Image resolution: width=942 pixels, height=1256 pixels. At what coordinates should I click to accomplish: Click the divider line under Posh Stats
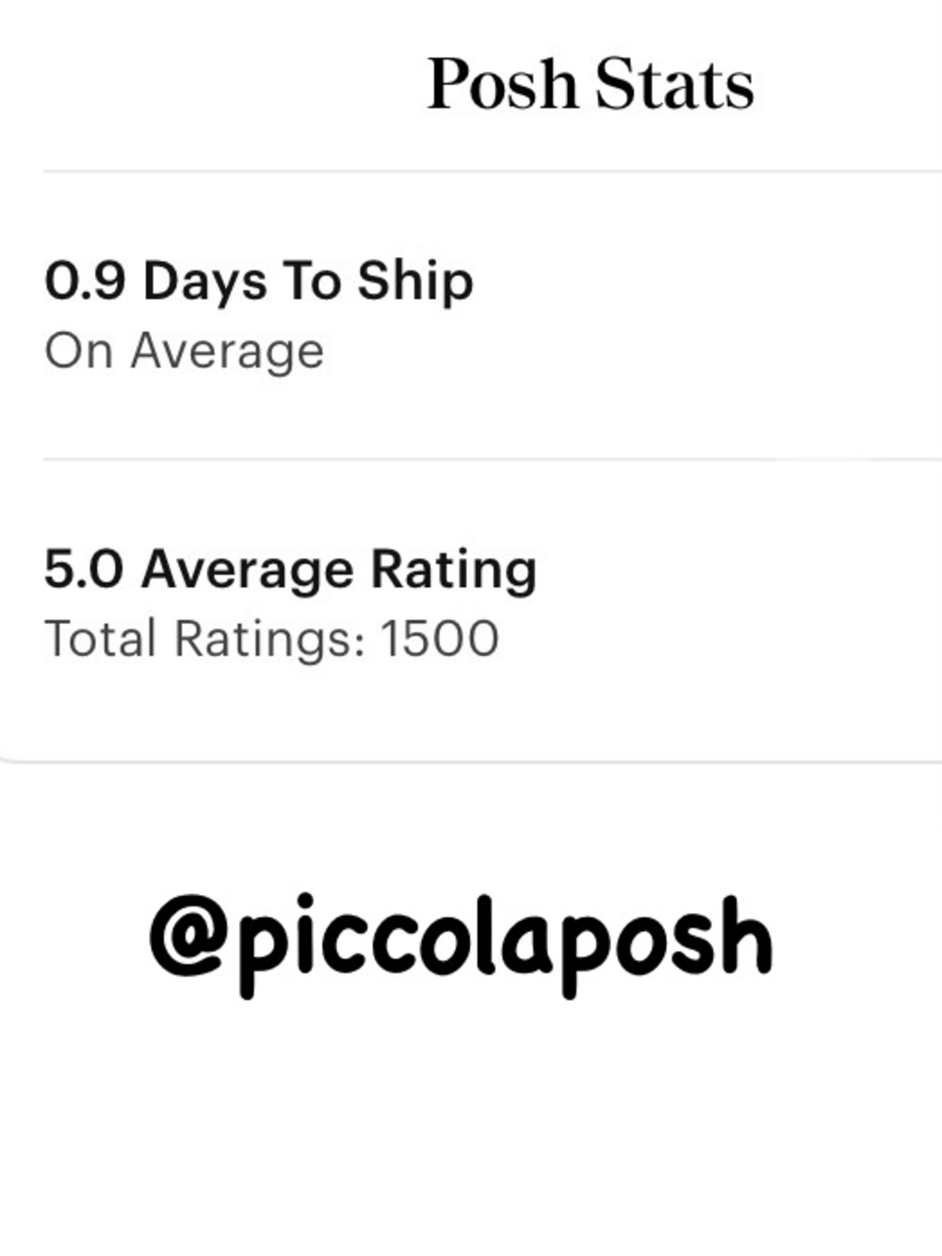click(490, 171)
